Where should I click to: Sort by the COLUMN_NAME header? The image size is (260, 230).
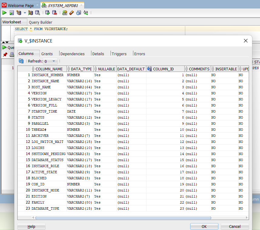[49, 69]
